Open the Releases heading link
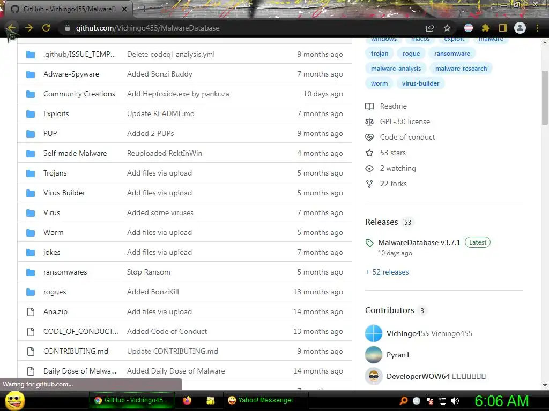This screenshot has height=411, width=549. coord(382,222)
